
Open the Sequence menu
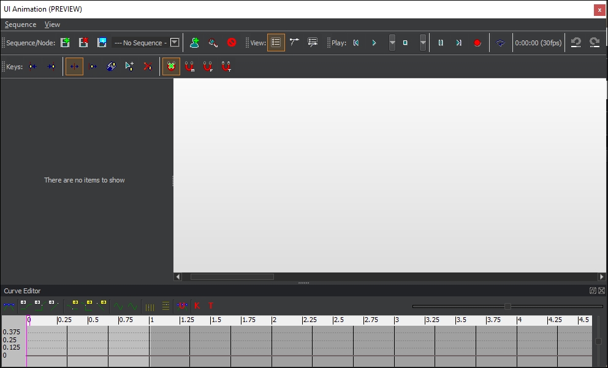[x=20, y=24]
